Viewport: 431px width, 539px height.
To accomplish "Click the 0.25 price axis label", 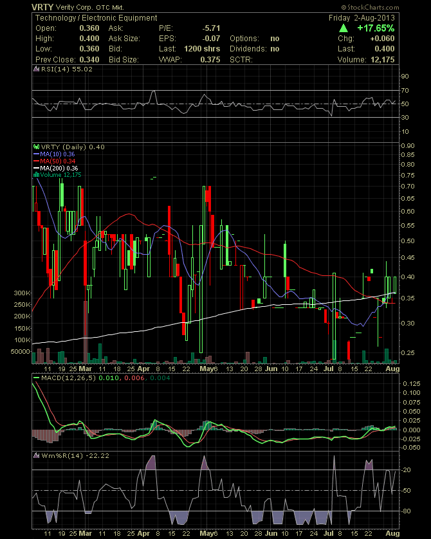I will coord(408,352).
